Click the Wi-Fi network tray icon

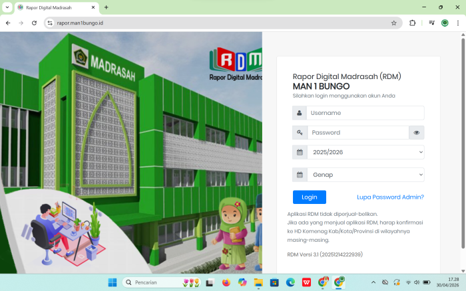click(408, 282)
